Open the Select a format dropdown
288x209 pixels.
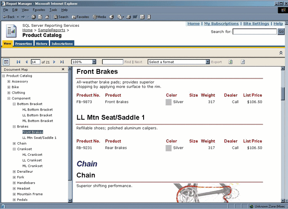pos(207,62)
